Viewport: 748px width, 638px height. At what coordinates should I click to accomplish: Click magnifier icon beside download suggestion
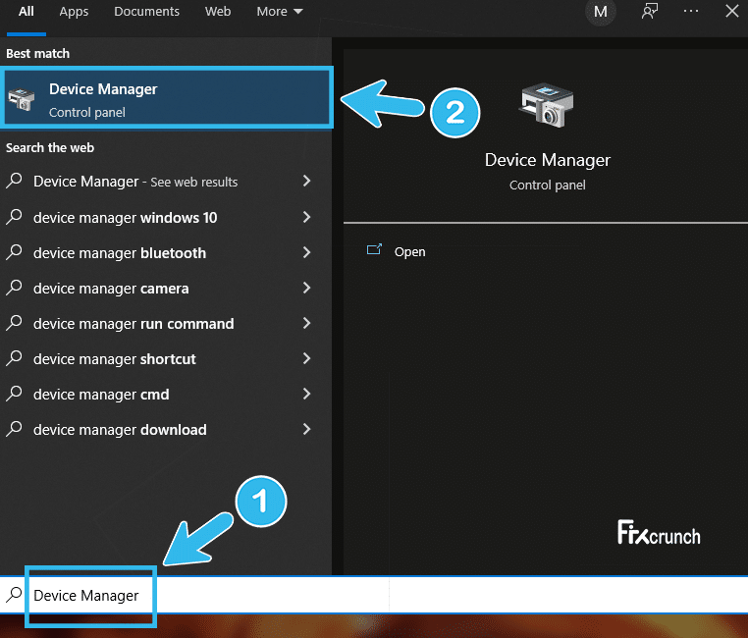[x=14, y=429]
